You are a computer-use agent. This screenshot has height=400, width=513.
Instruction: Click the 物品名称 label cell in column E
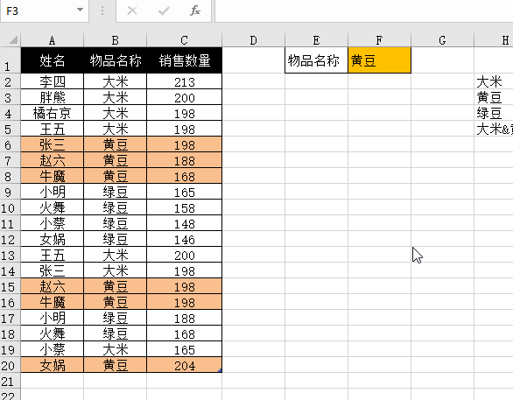point(316,60)
